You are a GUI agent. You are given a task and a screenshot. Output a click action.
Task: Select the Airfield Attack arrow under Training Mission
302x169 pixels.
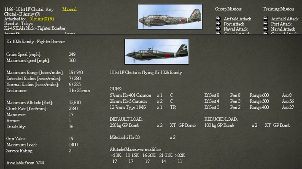tap(265, 19)
